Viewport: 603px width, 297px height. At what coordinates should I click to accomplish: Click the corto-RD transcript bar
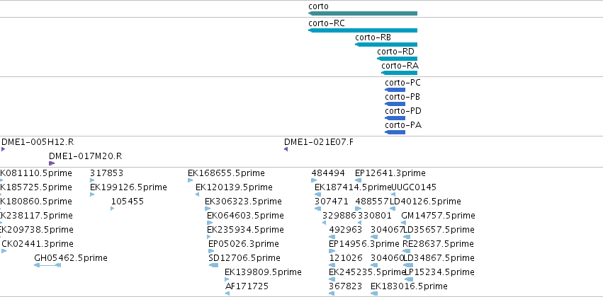tap(398, 59)
